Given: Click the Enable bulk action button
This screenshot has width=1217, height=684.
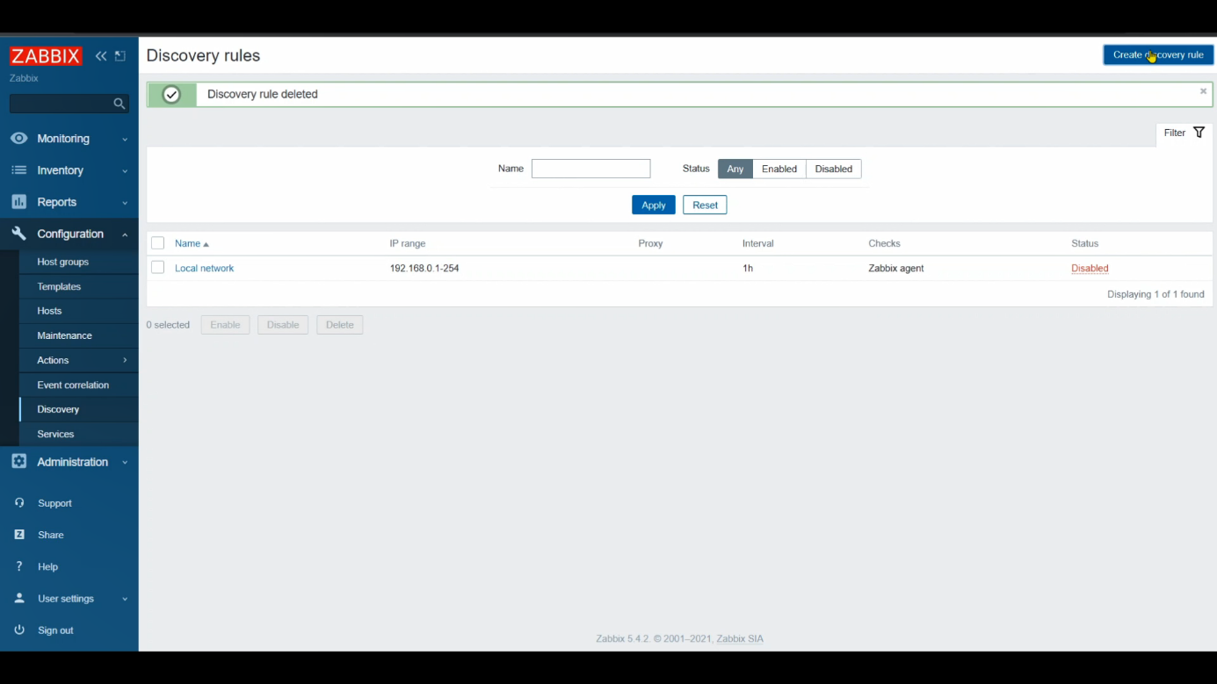Looking at the screenshot, I should point(225,325).
